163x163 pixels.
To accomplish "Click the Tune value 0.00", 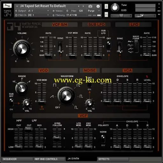I will tap(124, 10).
